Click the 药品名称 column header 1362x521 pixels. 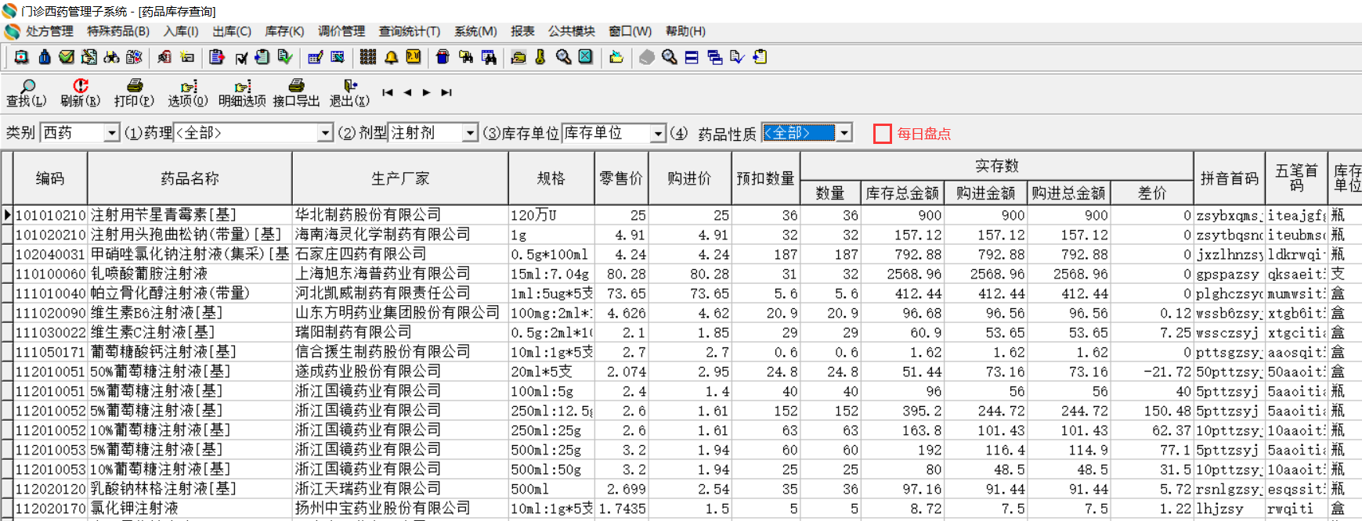(x=190, y=178)
